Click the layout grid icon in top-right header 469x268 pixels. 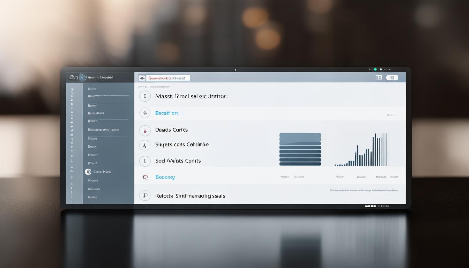(379, 77)
